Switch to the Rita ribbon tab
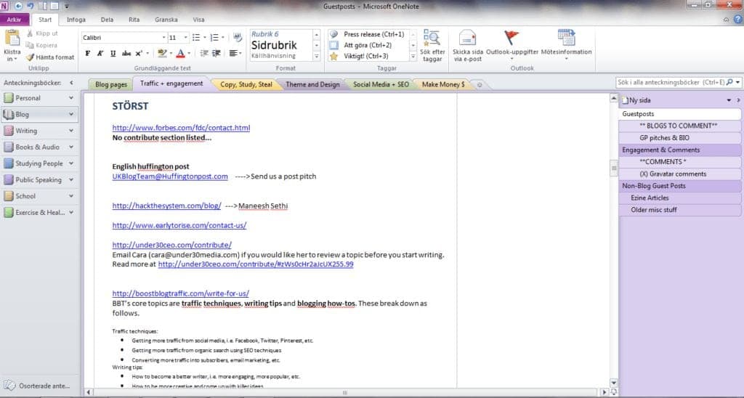 point(134,20)
